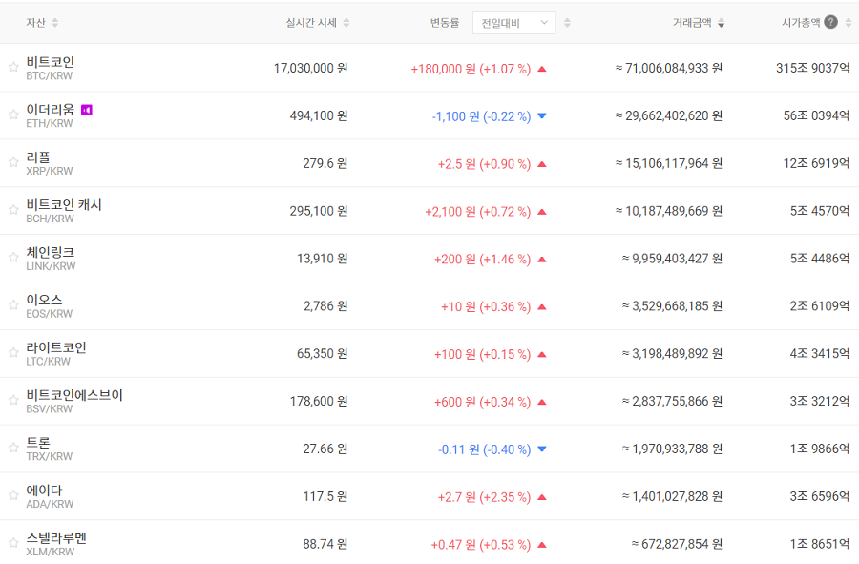Click the market cap 56조 0394억
This screenshot has height=564, width=859.
tap(816, 116)
